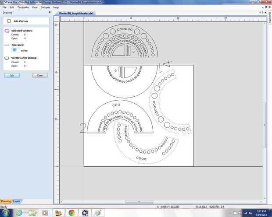Open the Gadgets menu
The width and height of the screenshot is (272, 217).
pos(45,7)
